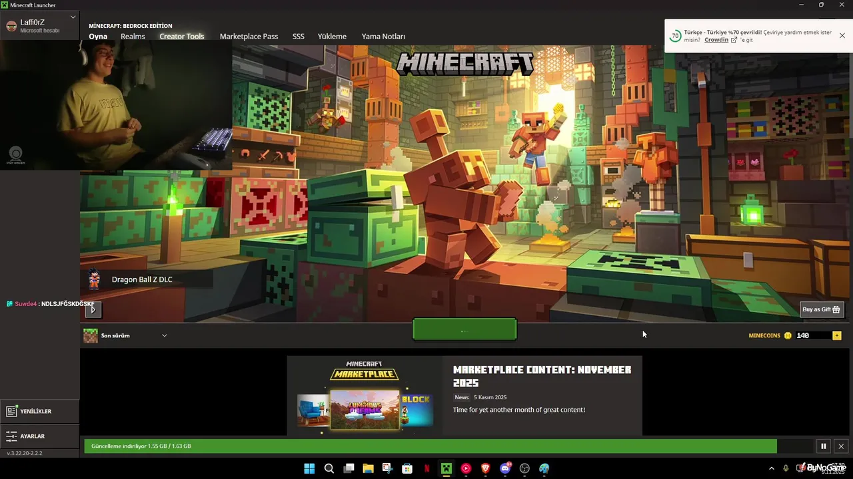
Task: Select the Yükleme tab
Action: tap(332, 37)
